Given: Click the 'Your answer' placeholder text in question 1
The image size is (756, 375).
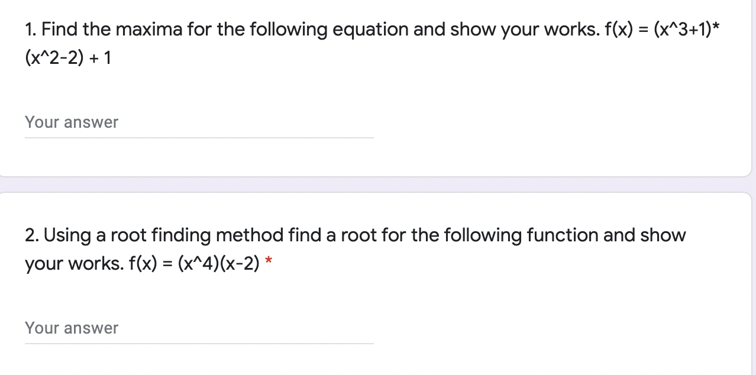Looking at the screenshot, I should tap(71, 122).
